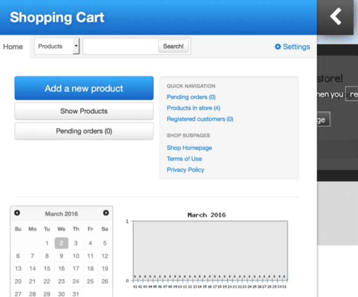Image resolution: width=358 pixels, height=297 pixels.
Task: Select March 12 in the calendar
Action: [x=105, y=256]
